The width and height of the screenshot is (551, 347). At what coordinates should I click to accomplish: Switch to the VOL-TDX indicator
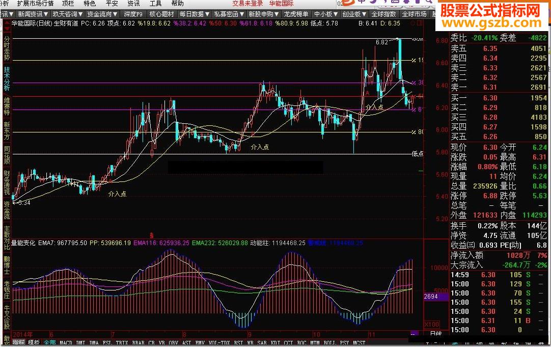click(219, 342)
